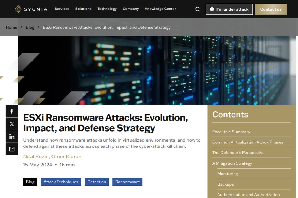Viewport: 298px width, 198px height.
Task: Open the Technology menu
Action: 107,9
